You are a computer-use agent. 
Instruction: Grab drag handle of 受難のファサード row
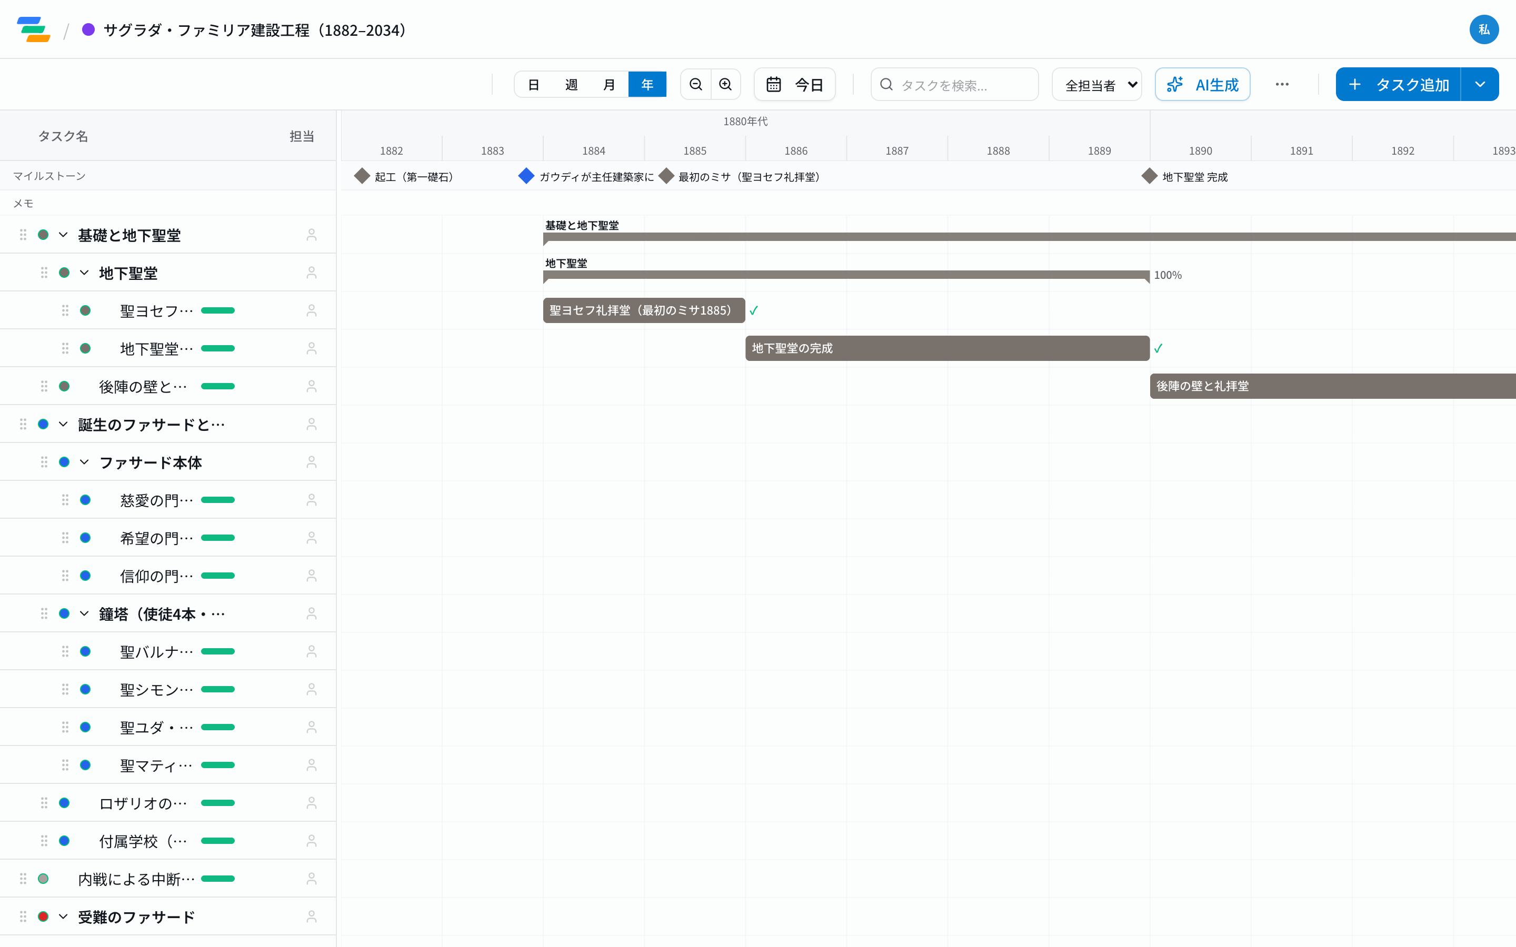coord(23,917)
